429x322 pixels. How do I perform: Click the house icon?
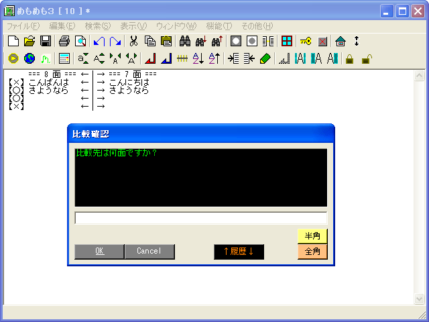[x=341, y=42]
